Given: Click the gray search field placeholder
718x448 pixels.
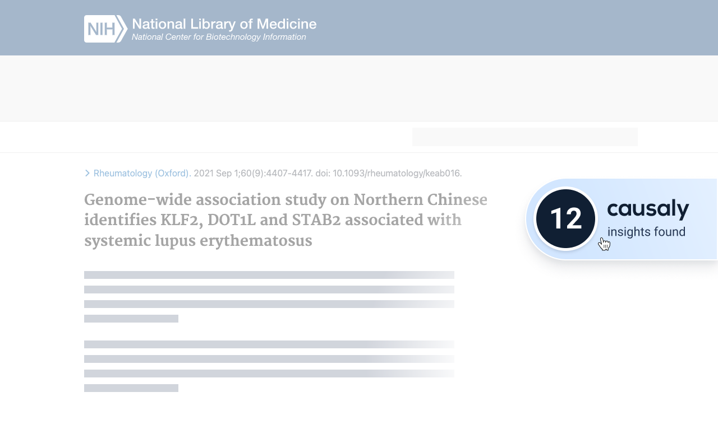Looking at the screenshot, I should point(524,137).
